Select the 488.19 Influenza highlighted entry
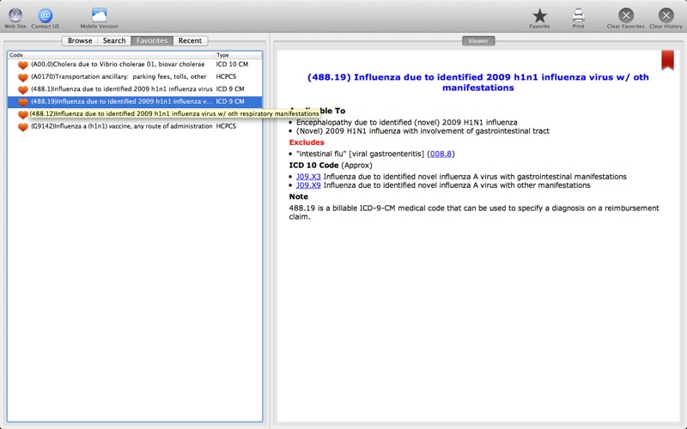The width and height of the screenshot is (687, 429). coord(135,101)
